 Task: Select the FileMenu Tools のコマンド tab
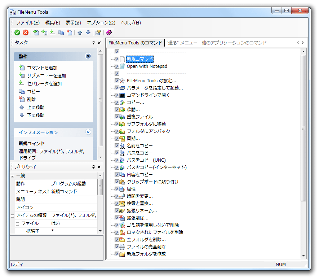pos(135,43)
